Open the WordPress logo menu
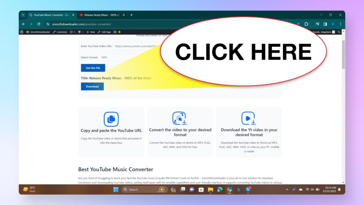 coord(22,32)
